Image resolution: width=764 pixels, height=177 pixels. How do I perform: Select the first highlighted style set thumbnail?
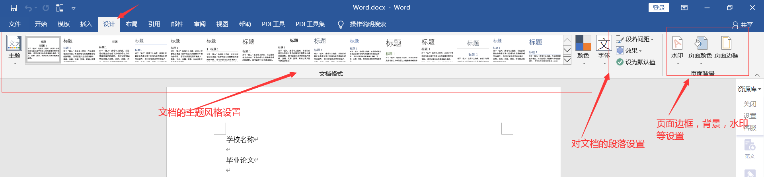(x=43, y=50)
